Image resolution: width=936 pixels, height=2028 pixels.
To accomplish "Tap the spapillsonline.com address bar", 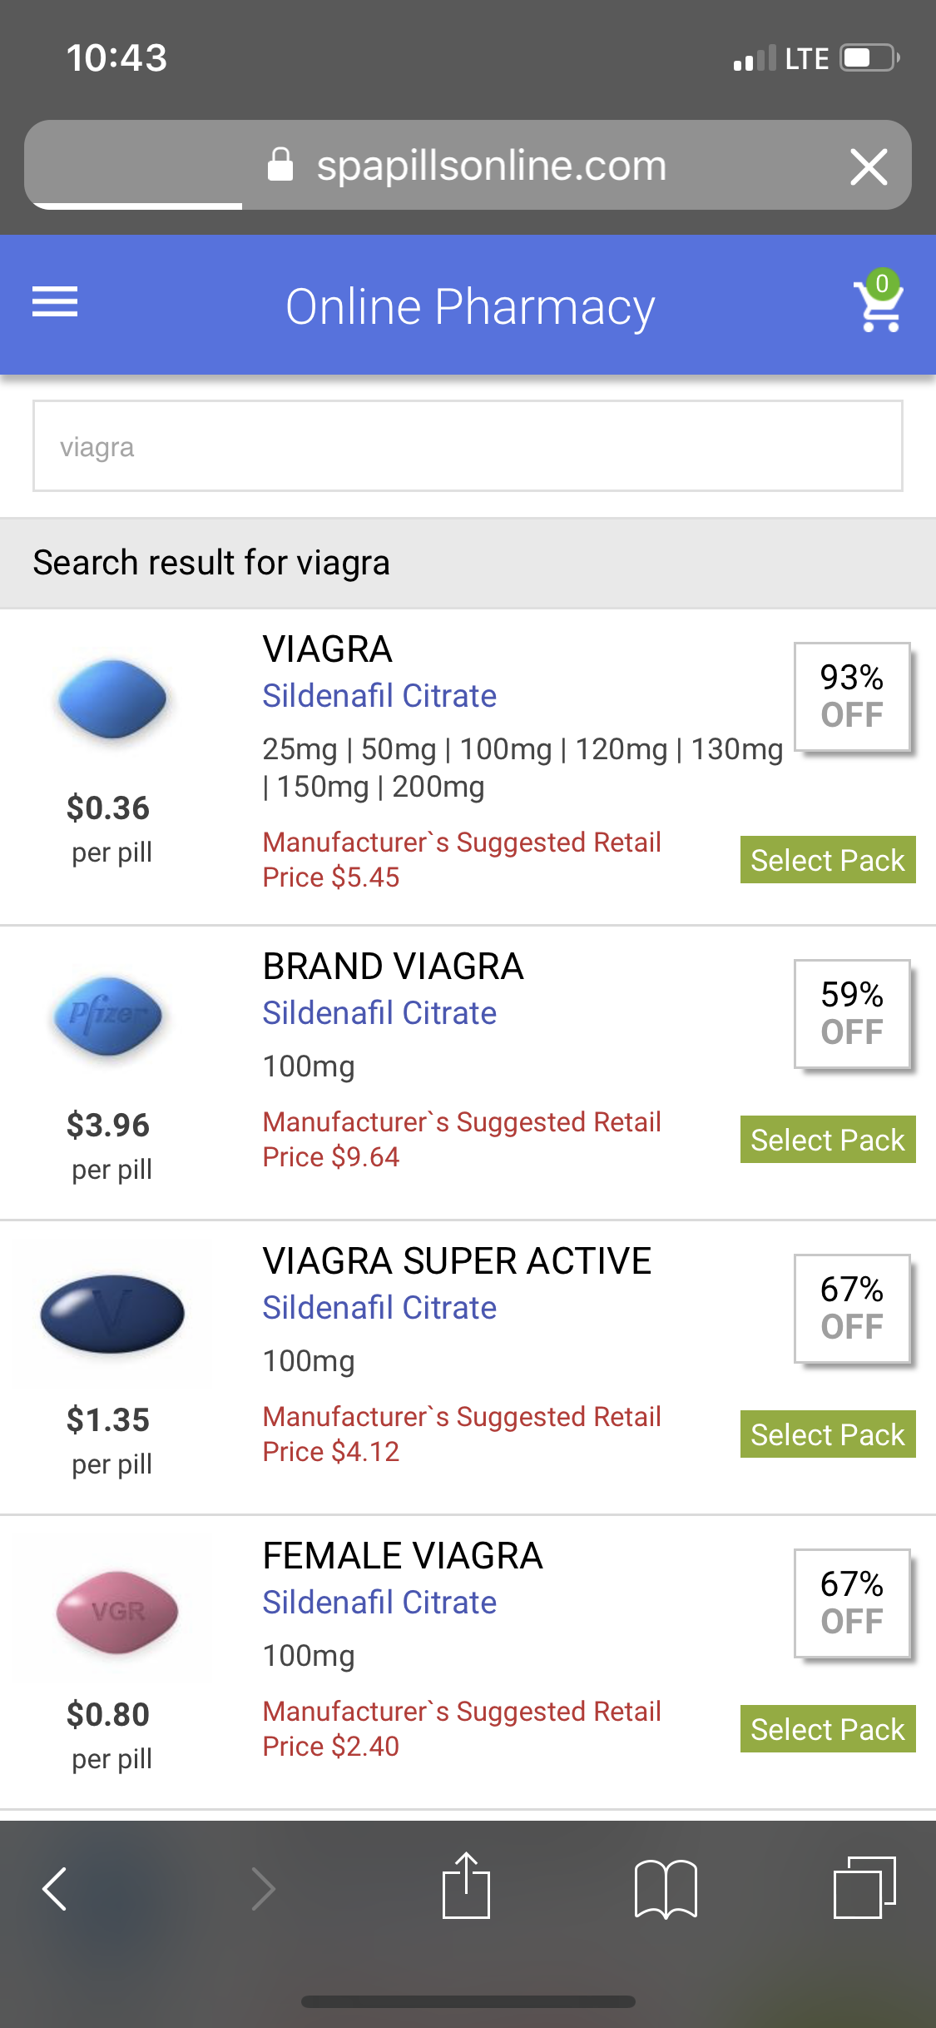I will pyautogui.click(x=491, y=166).
